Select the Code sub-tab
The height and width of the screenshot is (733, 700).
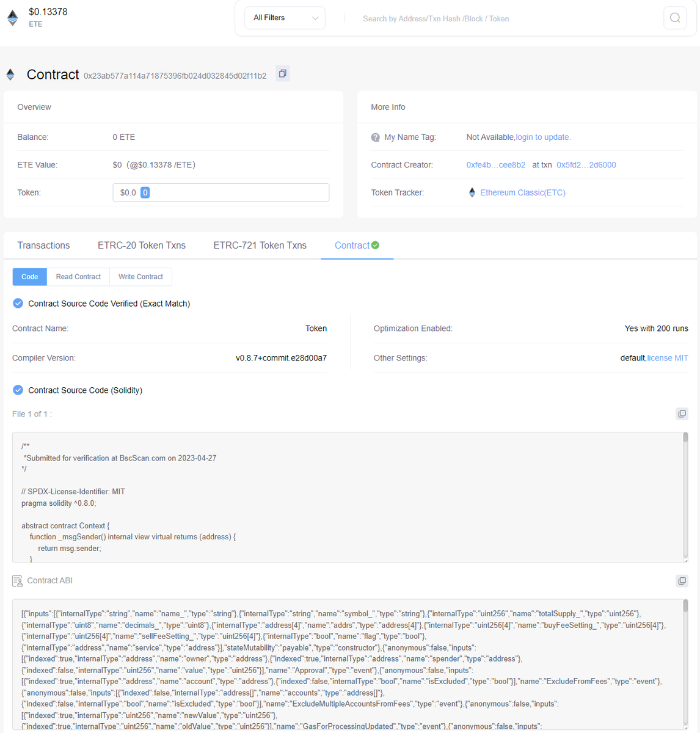(x=30, y=277)
